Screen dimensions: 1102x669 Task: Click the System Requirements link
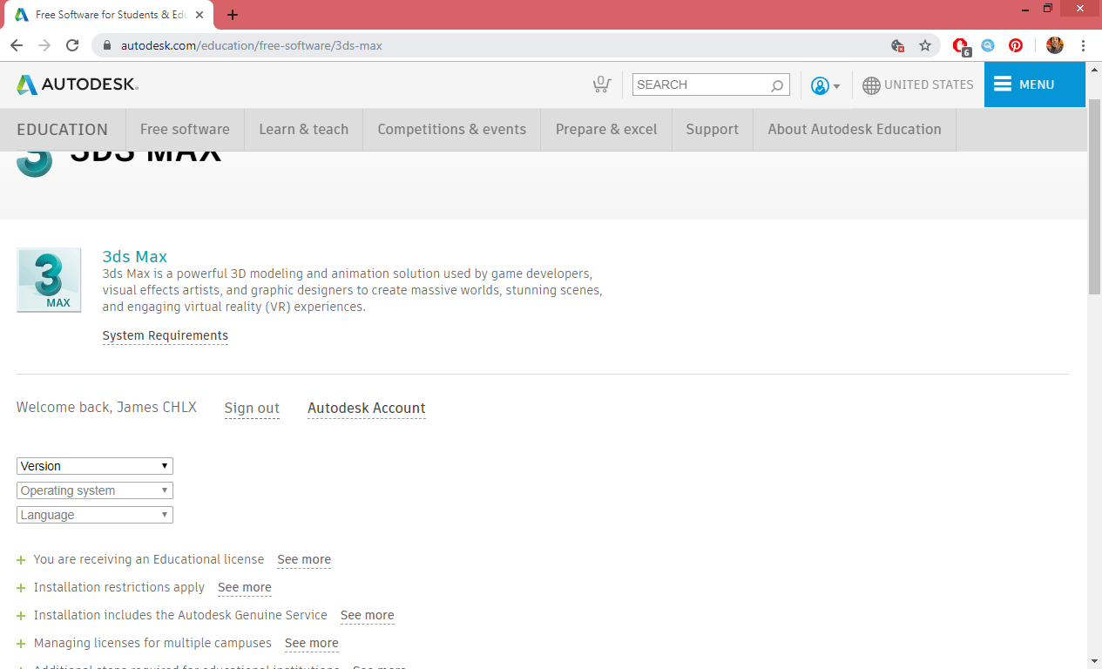tap(166, 335)
